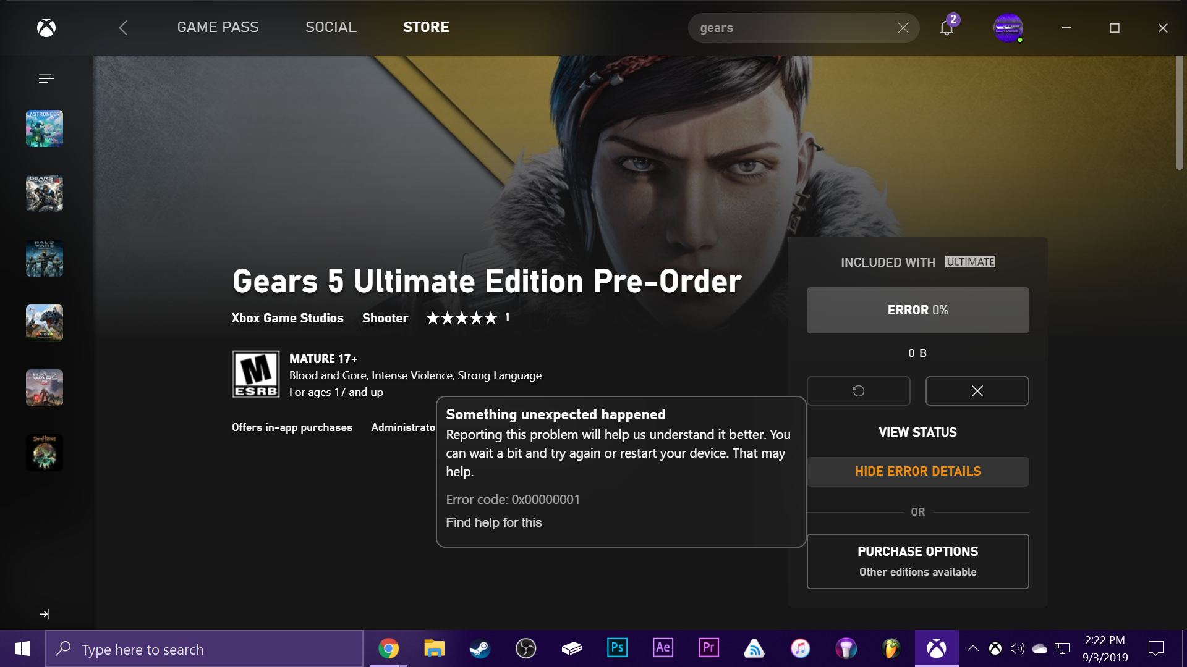Click the cancel download X button
1187x667 pixels.
point(977,390)
